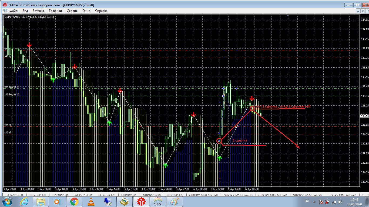Select the CADJPY H1 chart tab
Viewport: 369px width, 207px height.
[61, 195]
